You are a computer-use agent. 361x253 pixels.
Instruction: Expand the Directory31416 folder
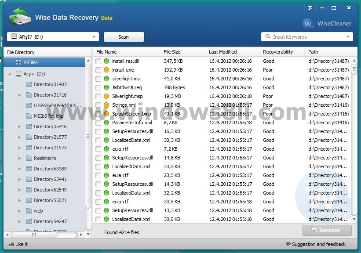pos(20,95)
